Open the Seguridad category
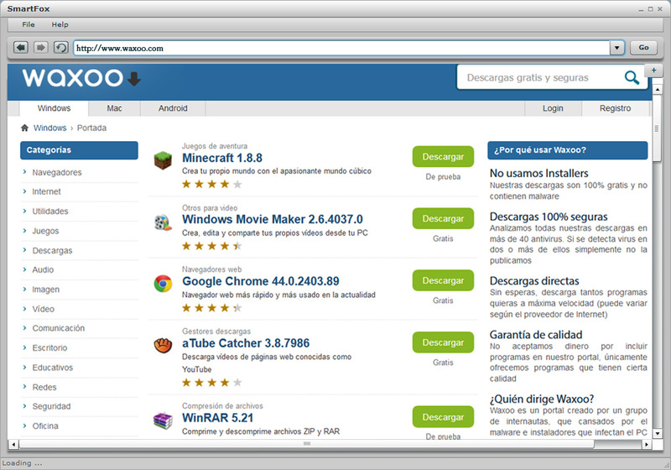Screen dimensions: 671x470 tap(51, 407)
